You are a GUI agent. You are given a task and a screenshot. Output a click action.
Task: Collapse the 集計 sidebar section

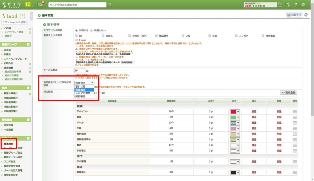pyautogui.click(x=28, y=88)
